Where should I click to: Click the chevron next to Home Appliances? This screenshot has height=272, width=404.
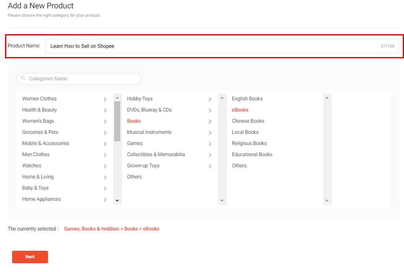click(x=105, y=200)
